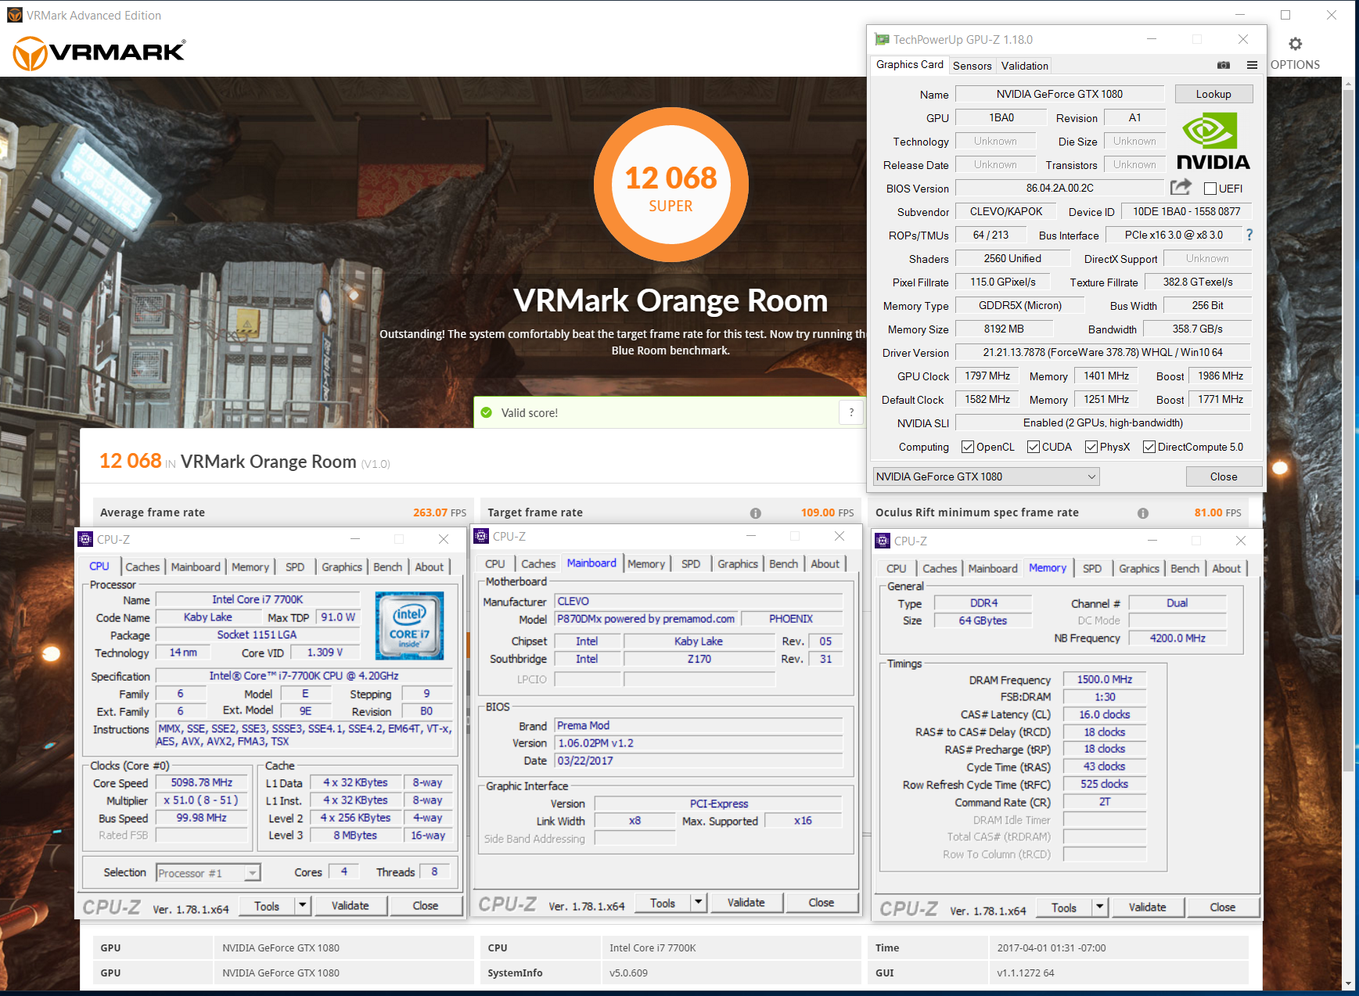Click Oculus Rift frame rate info icon
1359x996 pixels.
click(x=1142, y=513)
